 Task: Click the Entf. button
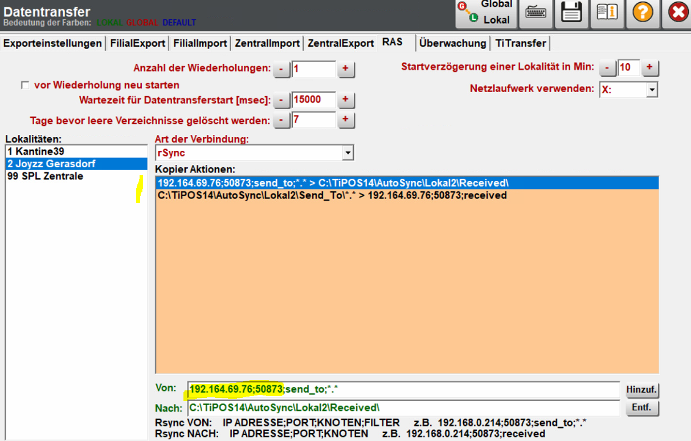click(x=642, y=408)
